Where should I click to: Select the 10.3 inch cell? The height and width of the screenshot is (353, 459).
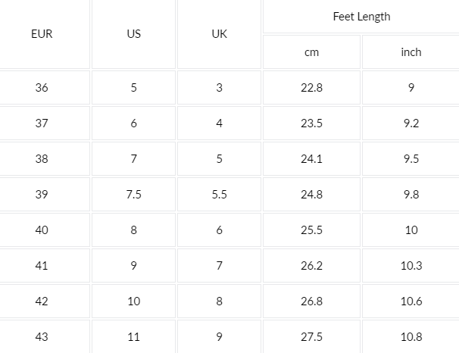click(x=411, y=266)
